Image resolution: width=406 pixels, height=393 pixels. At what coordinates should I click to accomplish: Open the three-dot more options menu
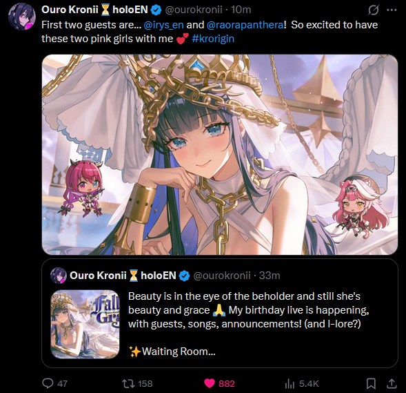(392, 10)
